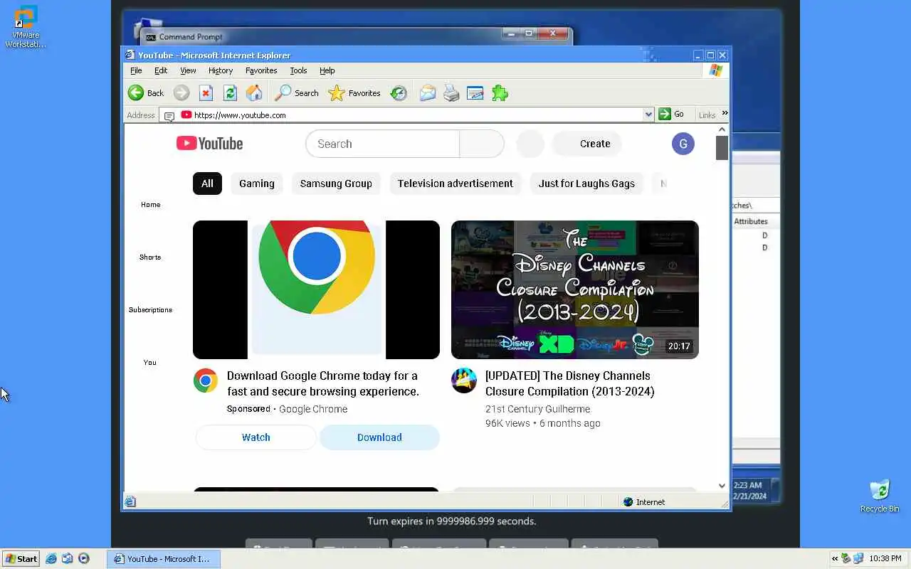Open the 21st Century Guilherme channel name
This screenshot has width=911, height=569.
click(x=537, y=409)
